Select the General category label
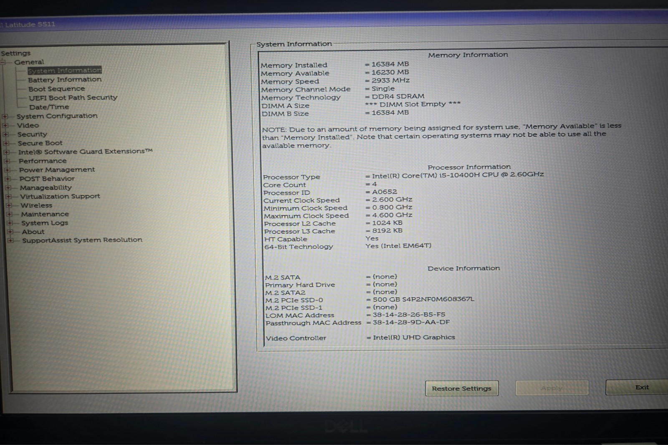 29,62
